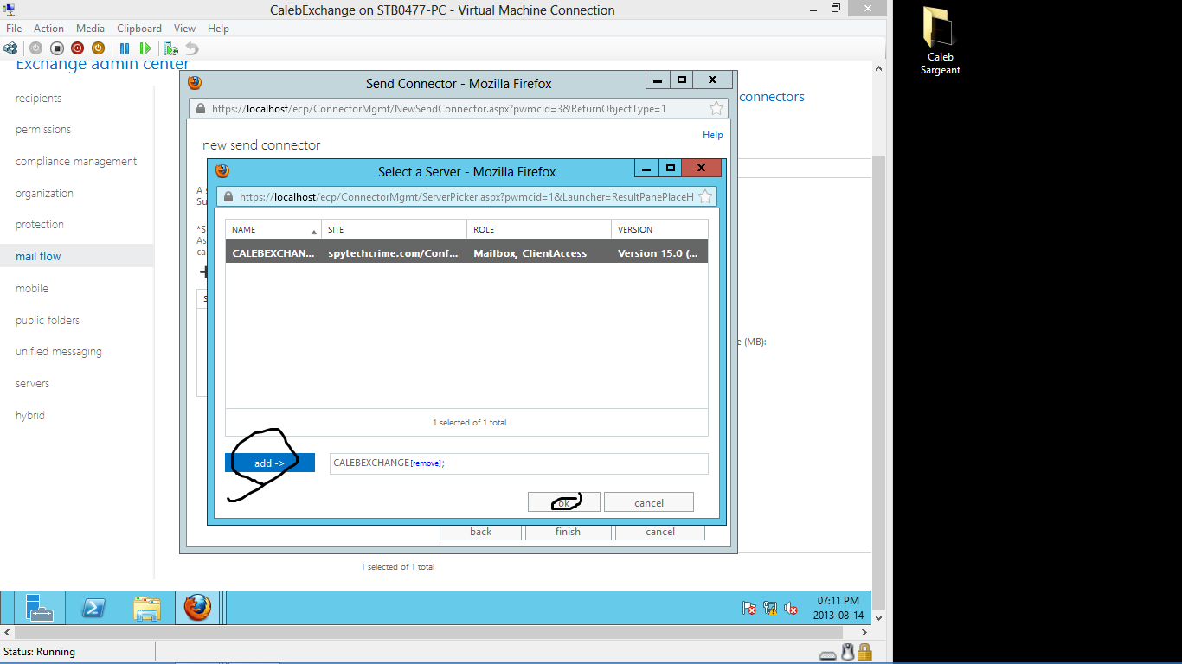Select the Caleb Sargeant desktop folder
The width and height of the screenshot is (1182, 664).
click(940, 41)
